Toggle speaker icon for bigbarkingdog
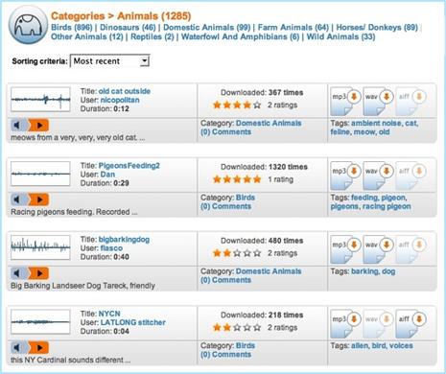Viewport: 446px width, 374px height. (19, 273)
